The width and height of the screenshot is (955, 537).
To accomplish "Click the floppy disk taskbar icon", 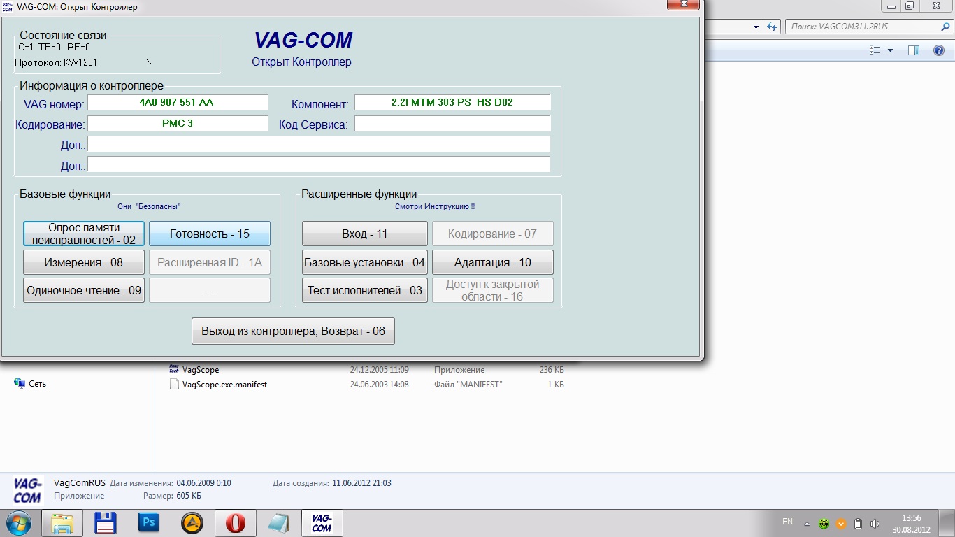I will point(105,523).
